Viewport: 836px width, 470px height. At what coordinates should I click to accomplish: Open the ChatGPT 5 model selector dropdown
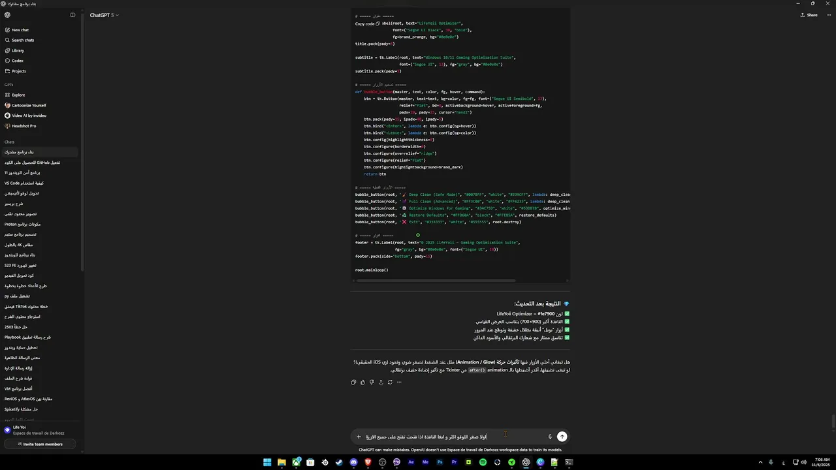pos(103,15)
